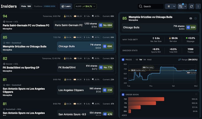202x119 pixels.
Task: Click the 0.9x Rel. Bet Size stat
Action: click(x=156, y=39)
